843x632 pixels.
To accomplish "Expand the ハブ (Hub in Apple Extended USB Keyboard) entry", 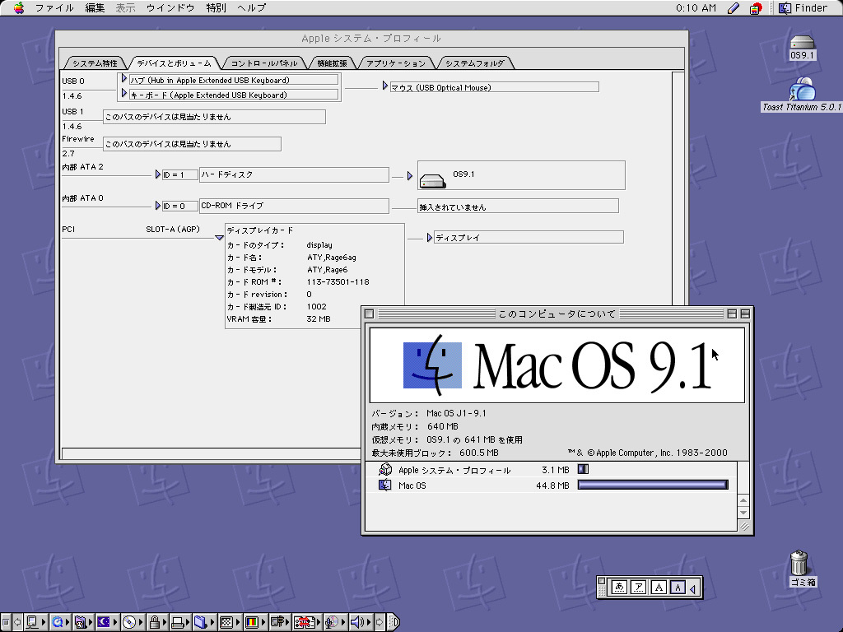I will point(124,78).
